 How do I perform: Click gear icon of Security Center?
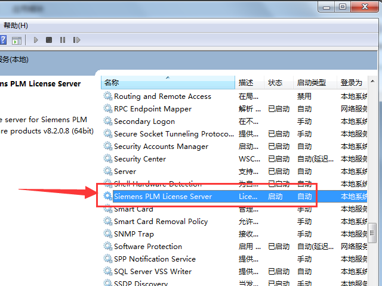pos(107,158)
